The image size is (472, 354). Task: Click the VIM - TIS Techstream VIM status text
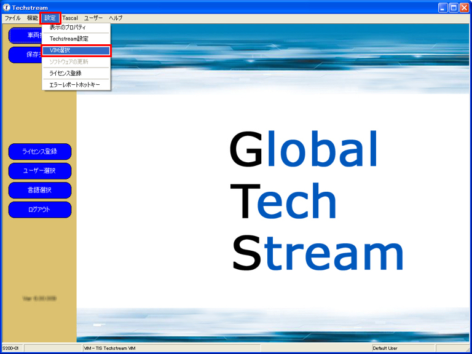click(109, 348)
